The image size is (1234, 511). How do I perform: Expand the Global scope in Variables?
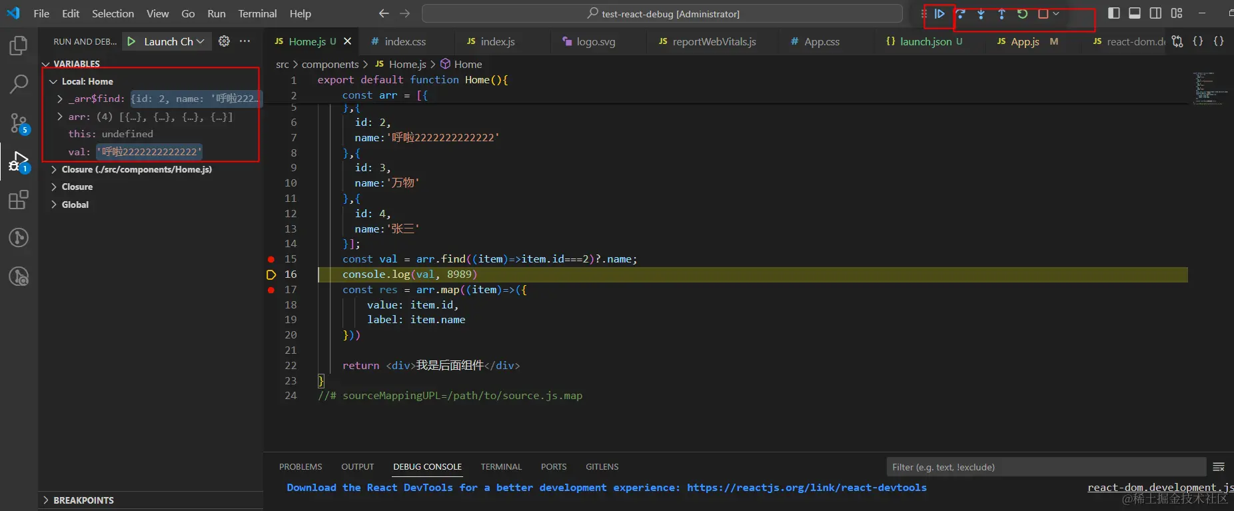point(75,205)
